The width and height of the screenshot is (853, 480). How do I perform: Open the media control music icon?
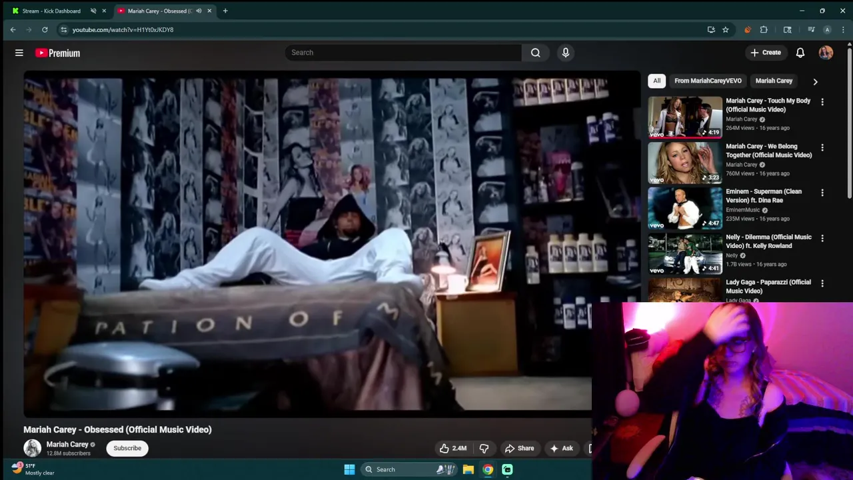[811, 29]
